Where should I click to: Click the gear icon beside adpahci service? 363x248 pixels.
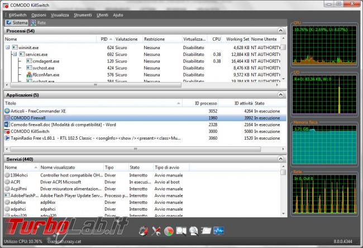[x=7, y=209]
